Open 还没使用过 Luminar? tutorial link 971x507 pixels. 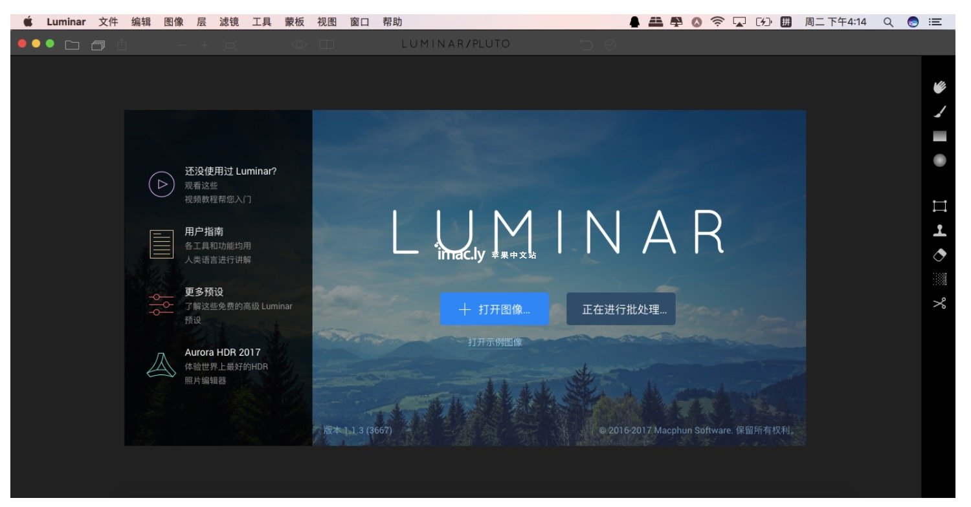coord(230,171)
